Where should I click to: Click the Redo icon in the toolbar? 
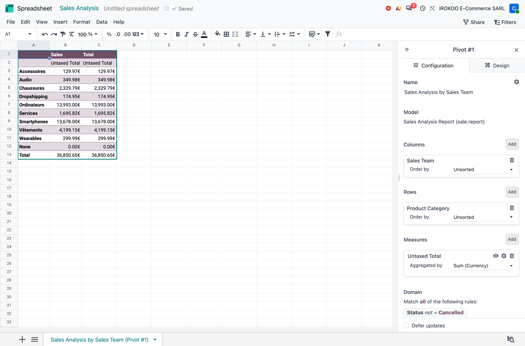point(54,34)
